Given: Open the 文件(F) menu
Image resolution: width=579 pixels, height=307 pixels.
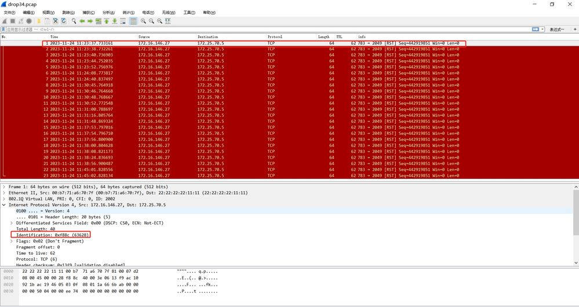Looking at the screenshot, I should pyautogui.click(x=9, y=13).
